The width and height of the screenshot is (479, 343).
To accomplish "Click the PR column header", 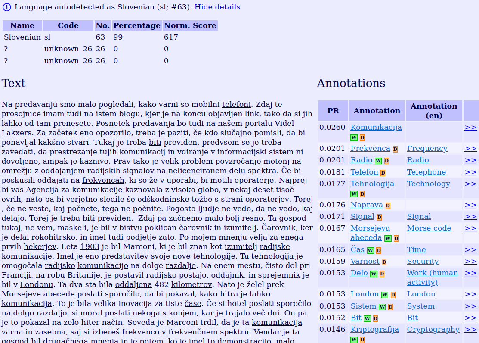I will [333, 111].
